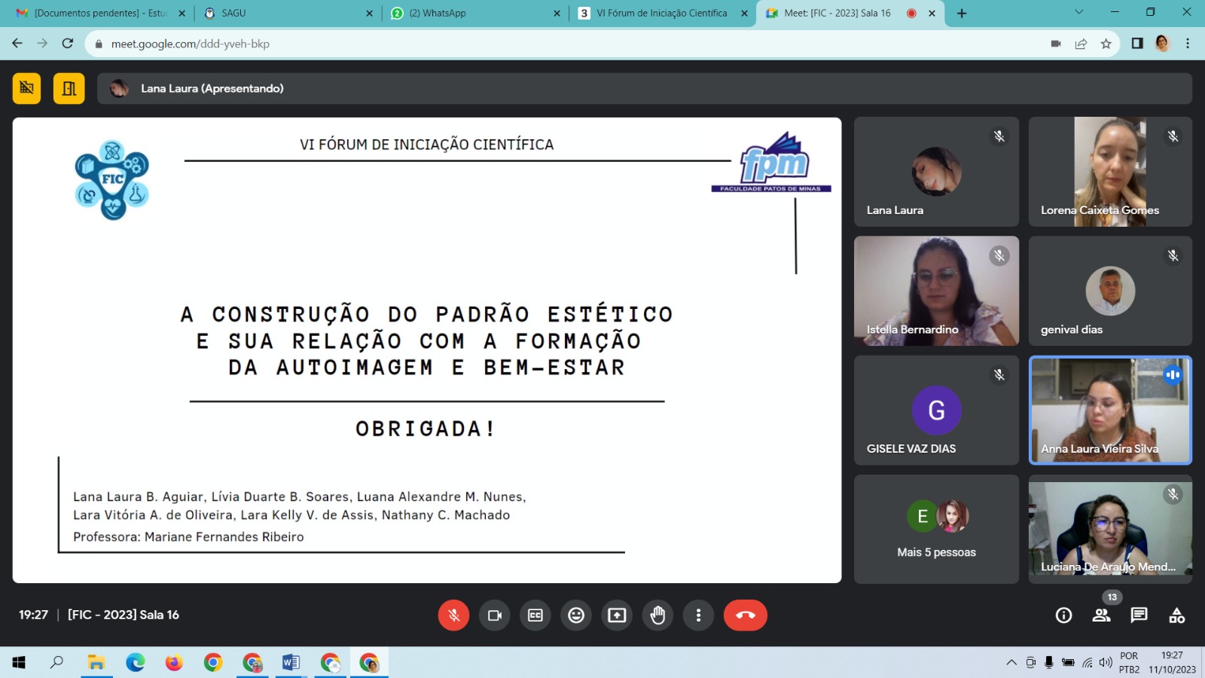
Task: Show hidden system tray icons
Action: tap(1011, 663)
